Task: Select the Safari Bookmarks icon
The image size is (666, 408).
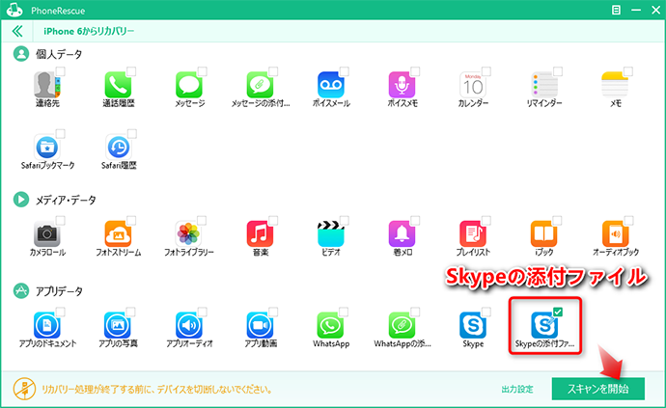Action: tap(46, 147)
